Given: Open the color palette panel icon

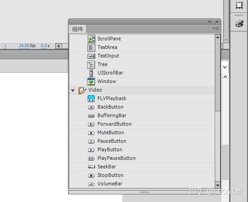Looking at the screenshot, I should pyautogui.click(x=239, y=24).
